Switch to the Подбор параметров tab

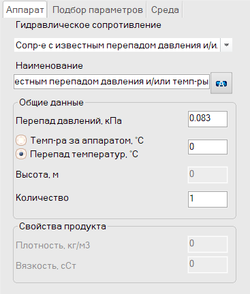point(97,10)
